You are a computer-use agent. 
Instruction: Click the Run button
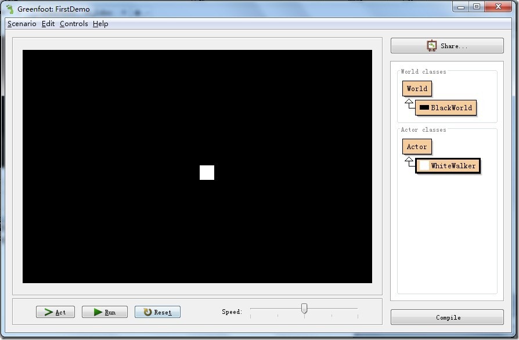pos(104,312)
